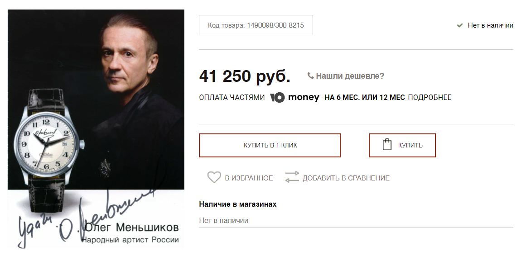The height and width of the screenshot is (270, 531).
Task: Click the money brand text
Action: [304, 97]
